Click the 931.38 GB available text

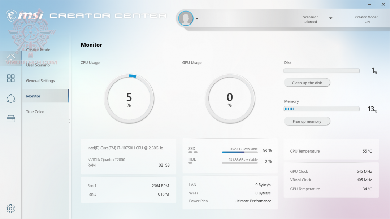(x=243, y=159)
